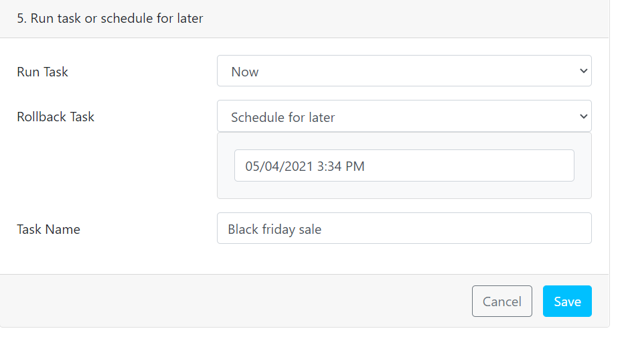Save the scheduled task
This screenshot has width=622, height=339.
(x=566, y=301)
